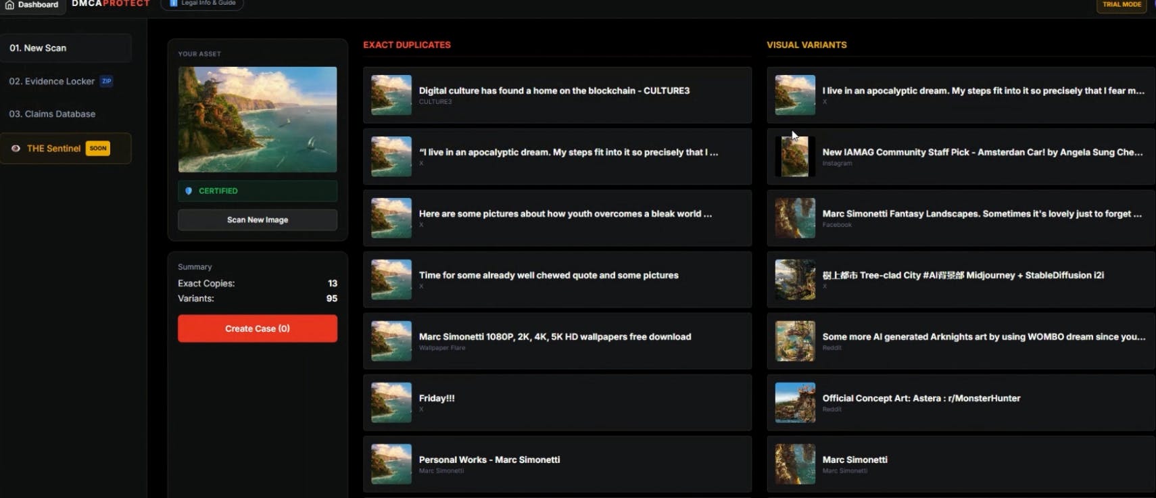This screenshot has height=498, width=1156.
Task: Open the Dashboard tab
Action: [x=32, y=4]
